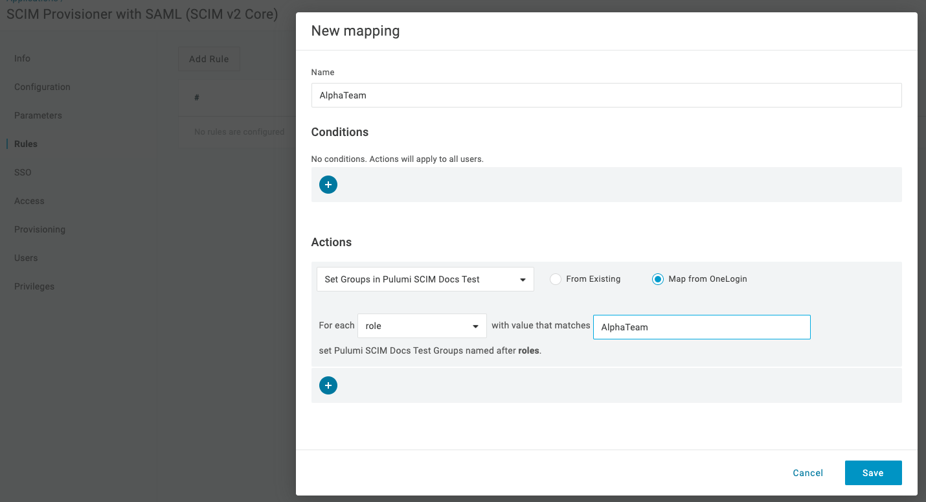Viewport: 926px width, 502px height.
Task: Open the Privileges sidebar item
Action: click(34, 286)
